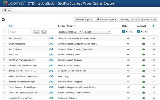Viewport: 160px width, 100px height.
Task: Sort entries by the ID column header
Action: coord(154,26)
